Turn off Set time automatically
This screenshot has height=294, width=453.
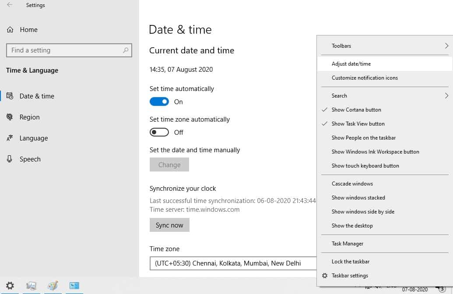pos(159,101)
